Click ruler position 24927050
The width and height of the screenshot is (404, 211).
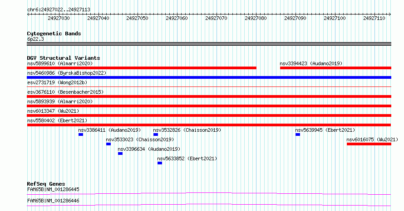[138, 18]
